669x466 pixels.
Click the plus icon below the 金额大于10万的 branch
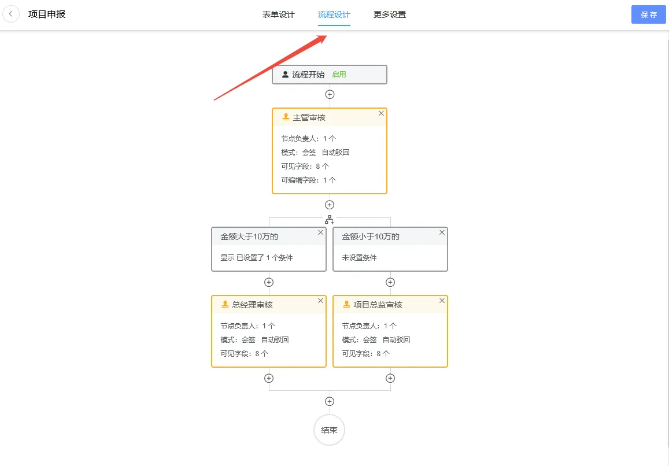coord(269,282)
